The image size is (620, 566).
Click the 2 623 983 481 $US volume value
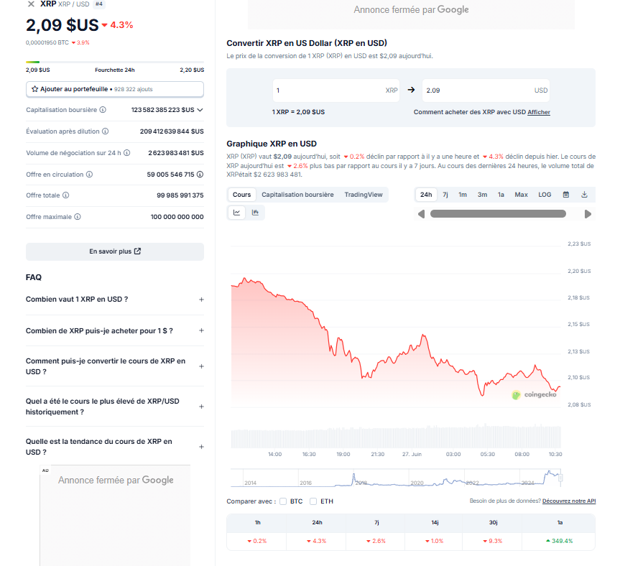point(176,153)
